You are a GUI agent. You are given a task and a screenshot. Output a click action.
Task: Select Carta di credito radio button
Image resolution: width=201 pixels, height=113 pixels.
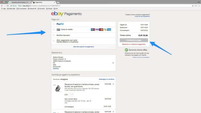54,30
